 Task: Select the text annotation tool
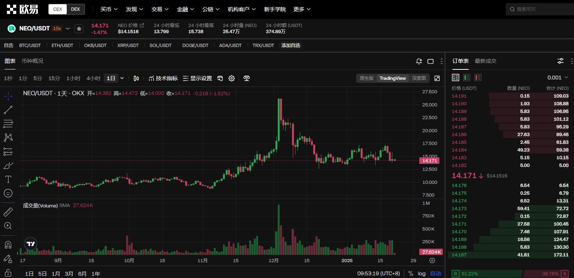[8, 179]
